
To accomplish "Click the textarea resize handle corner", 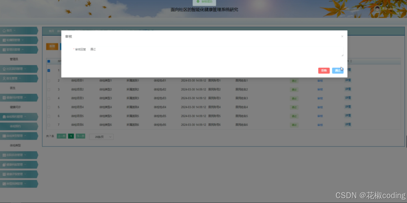I will click(x=342, y=55).
